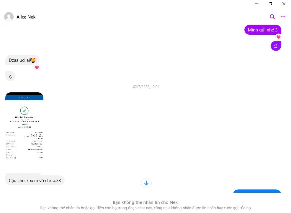
Task: Open the three-dot more options menu
Action: tap(283, 17)
